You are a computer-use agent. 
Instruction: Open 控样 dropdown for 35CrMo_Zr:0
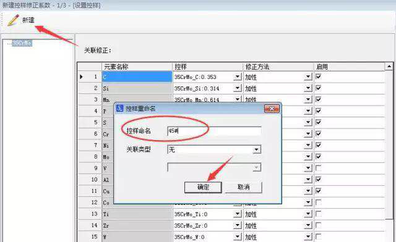tap(238, 225)
